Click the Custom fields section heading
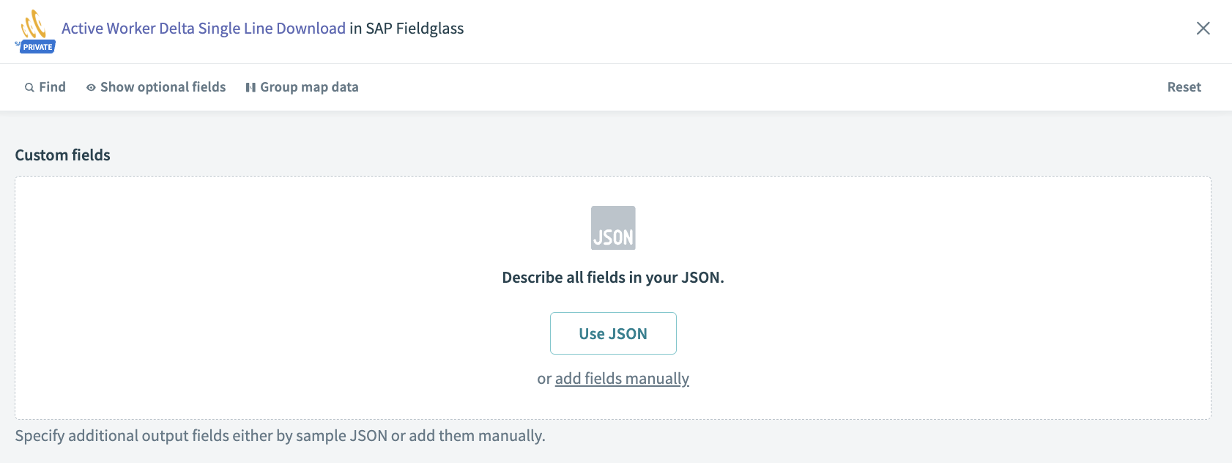Image resolution: width=1232 pixels, height=463 pixels. coord(63,155)
